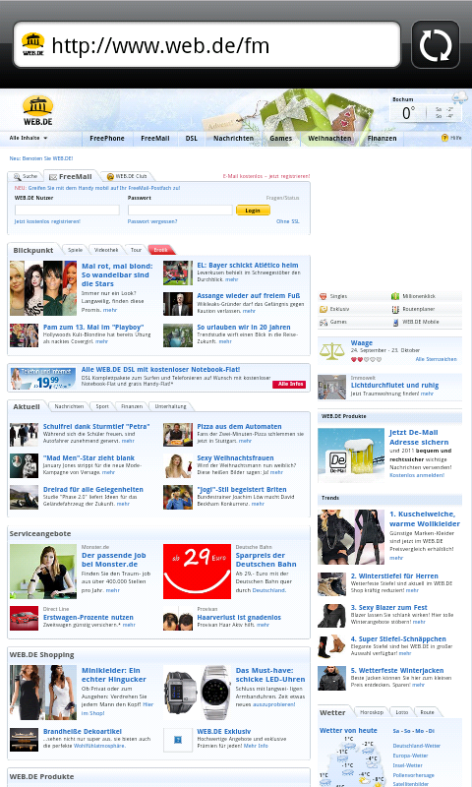Click the red 29 Euro Bahn banner
Screen dimensions: 472x787
[197, 572]
